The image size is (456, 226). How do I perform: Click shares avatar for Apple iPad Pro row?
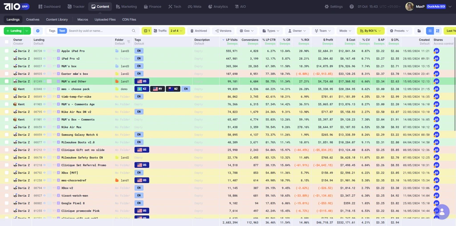(436, 51)
